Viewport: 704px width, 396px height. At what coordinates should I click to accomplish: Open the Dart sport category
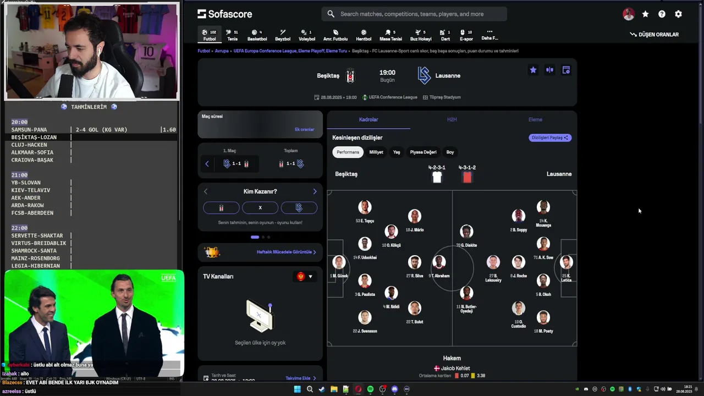click(446, 35)
